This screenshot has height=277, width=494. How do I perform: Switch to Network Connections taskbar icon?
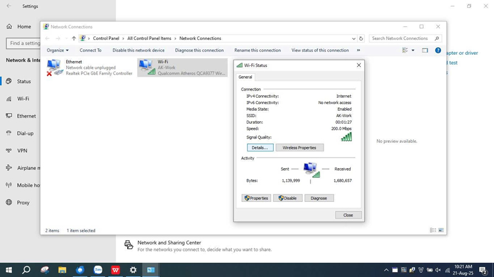point(151,270)
